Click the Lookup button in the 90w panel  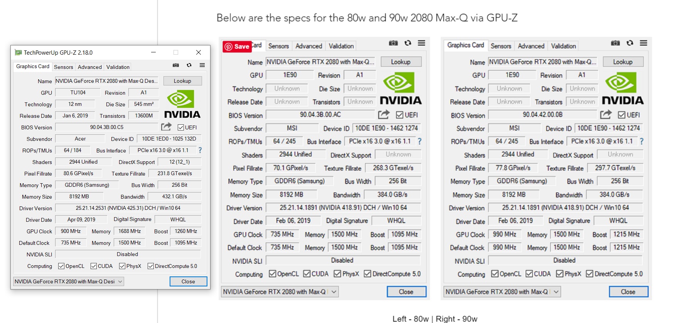click(623, 62)
